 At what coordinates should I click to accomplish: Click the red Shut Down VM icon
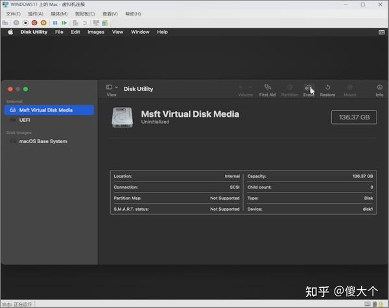[34, 23]
